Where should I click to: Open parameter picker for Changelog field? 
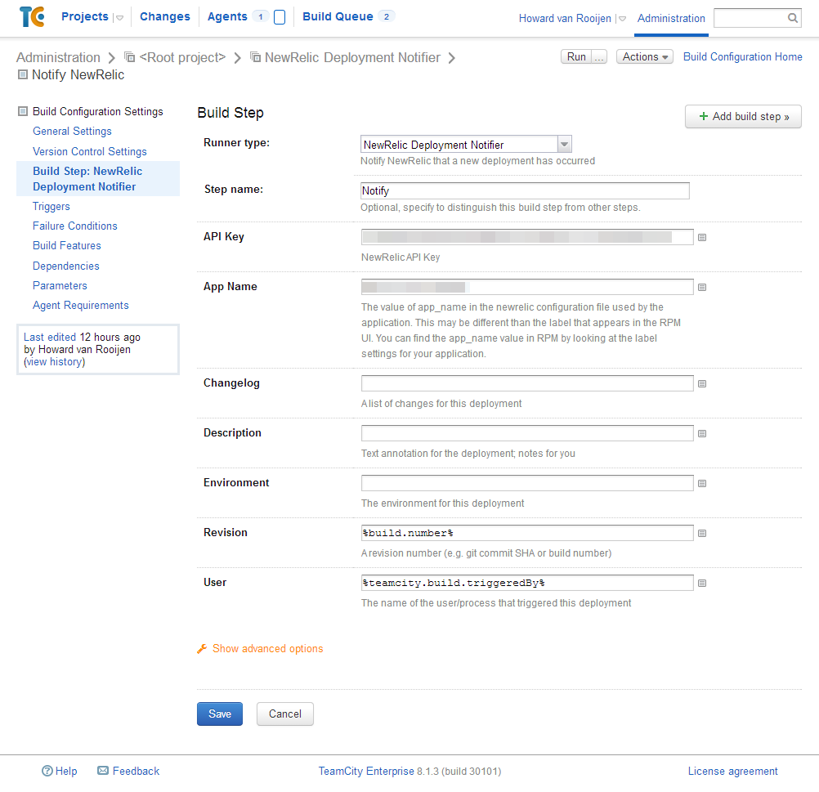tap(702, 383)
